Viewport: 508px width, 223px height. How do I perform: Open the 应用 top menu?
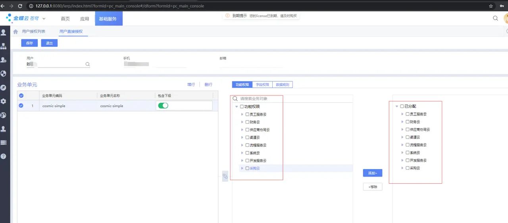click(85, 19)
